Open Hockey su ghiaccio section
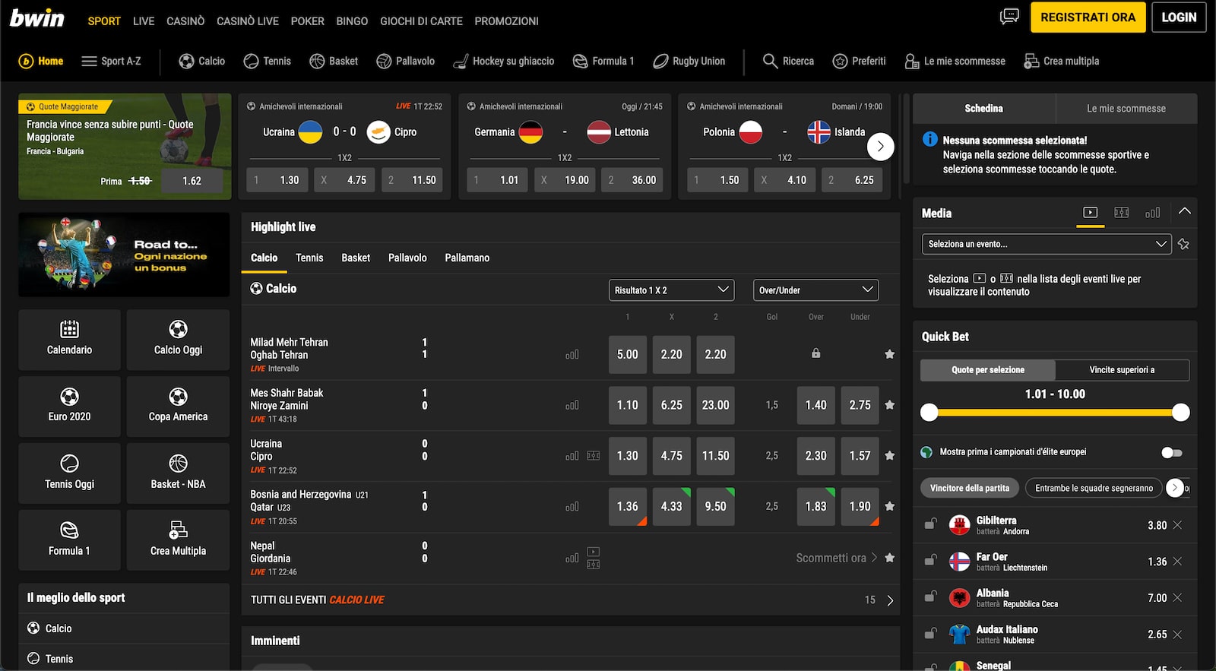 (504, 61)
